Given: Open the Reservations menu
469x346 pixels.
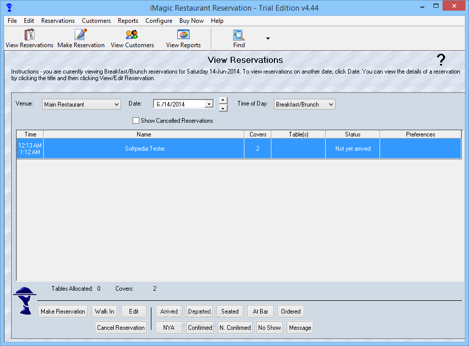Looking at the screenshot, I should tap(58, 21).
